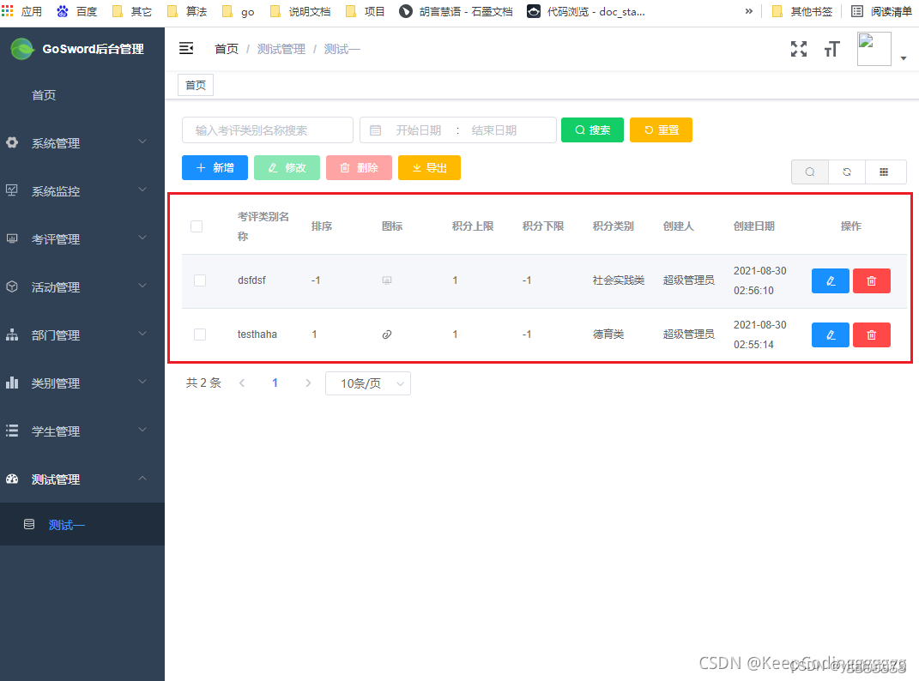Click the search toggle magnifier icon
This screenshot has height=681, width=919.
pos(809,172)
